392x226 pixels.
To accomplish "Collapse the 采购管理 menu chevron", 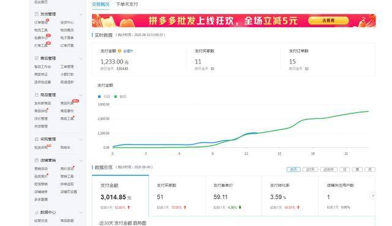I will pos(81,139).
